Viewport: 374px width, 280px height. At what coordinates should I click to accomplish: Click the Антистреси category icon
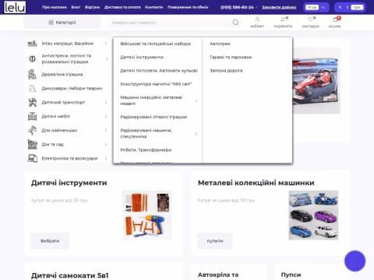(33, 59)
